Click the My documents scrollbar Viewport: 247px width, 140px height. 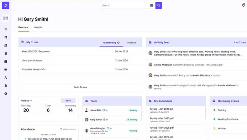(x=205, y=113)
